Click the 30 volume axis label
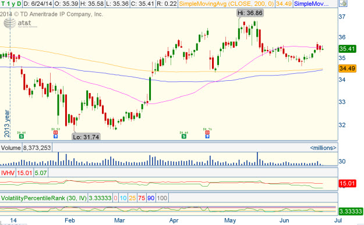 point(342,162)
